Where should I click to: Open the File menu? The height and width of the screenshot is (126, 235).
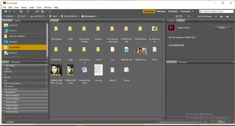(x=5, y=7)
